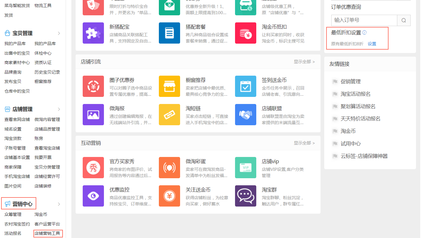Click the order search magnifier button
Viewport: 429px width, 238px height.
point(404,20)
